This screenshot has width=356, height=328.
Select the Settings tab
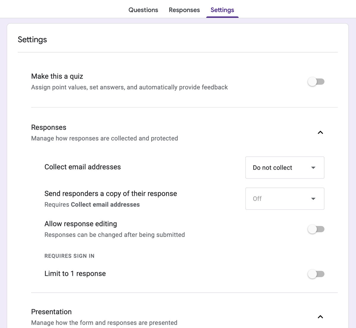pyautogui.click(x=222, y=10)
